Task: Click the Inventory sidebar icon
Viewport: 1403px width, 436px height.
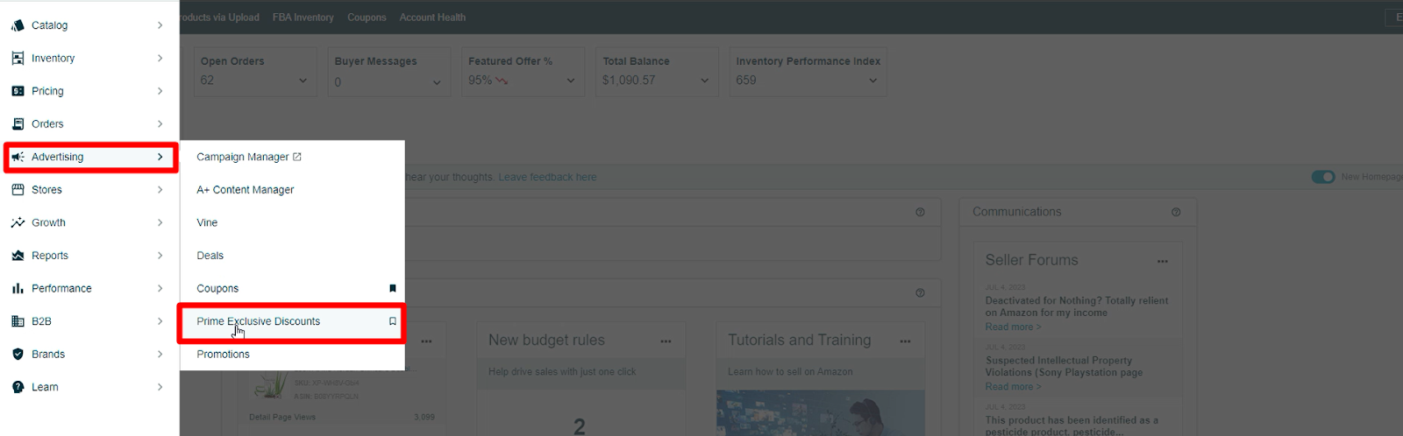Action: pos(18,58)
